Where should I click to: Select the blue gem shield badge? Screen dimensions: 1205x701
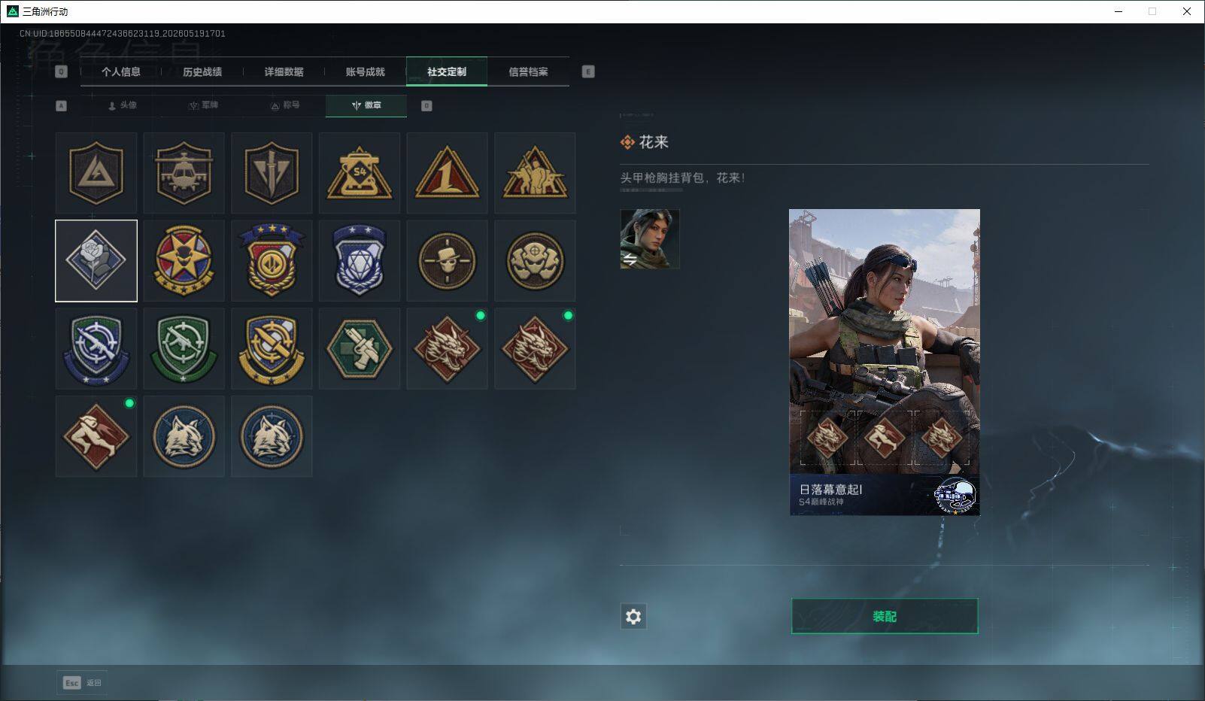[x=360, y=261]
